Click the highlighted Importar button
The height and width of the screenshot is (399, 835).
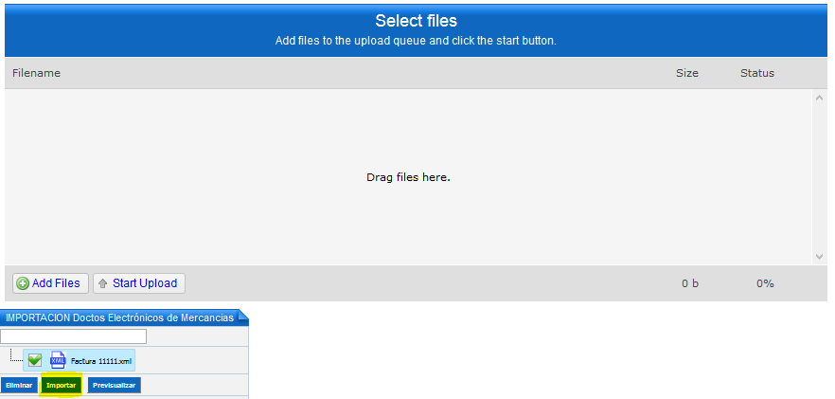click(61, 385)
